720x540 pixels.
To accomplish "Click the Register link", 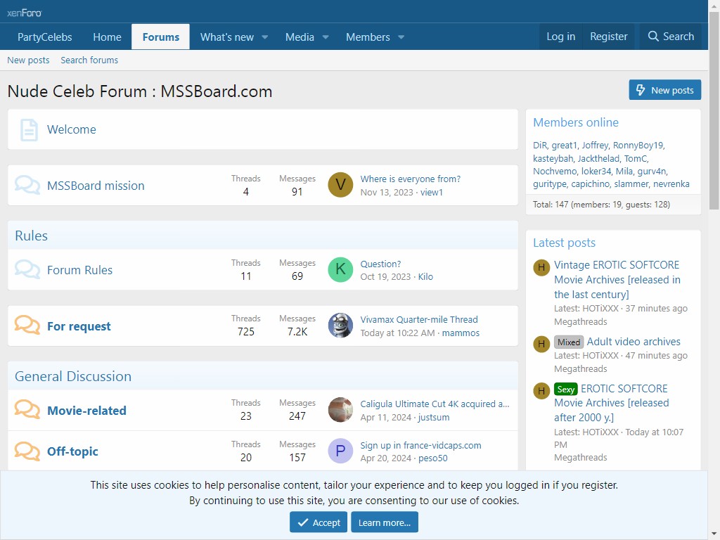I will click(x=608, y=37).
